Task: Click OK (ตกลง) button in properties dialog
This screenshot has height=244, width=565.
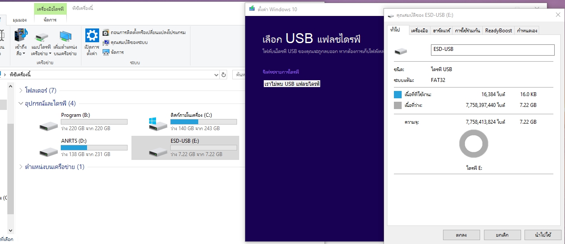Action: click(x=461, y=235)
